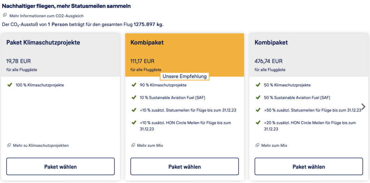Image resolution: width=370 pixels, height=183 pixels.
Task: Choose the 476,74 EUR Kombipaket
Action: 309,167
